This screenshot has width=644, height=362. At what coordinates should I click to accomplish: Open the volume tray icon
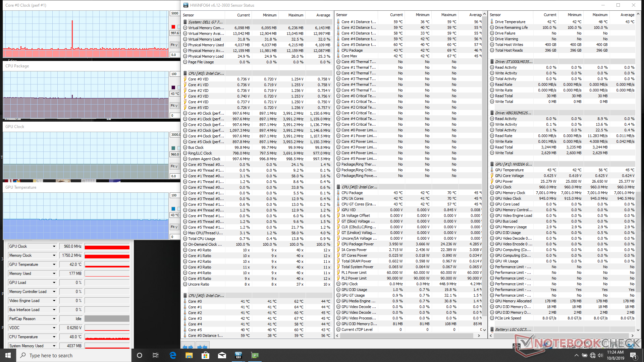click(x=600, y=355)
